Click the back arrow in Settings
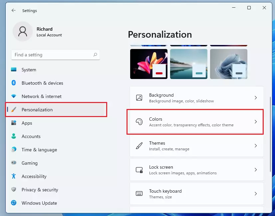 click(x=14, y=11)
